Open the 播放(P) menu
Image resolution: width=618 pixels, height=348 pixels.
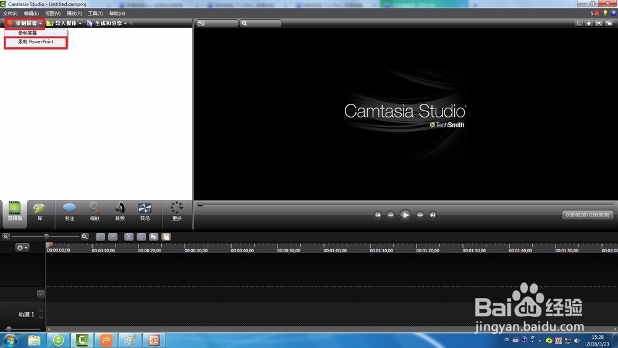pos(74,14)
